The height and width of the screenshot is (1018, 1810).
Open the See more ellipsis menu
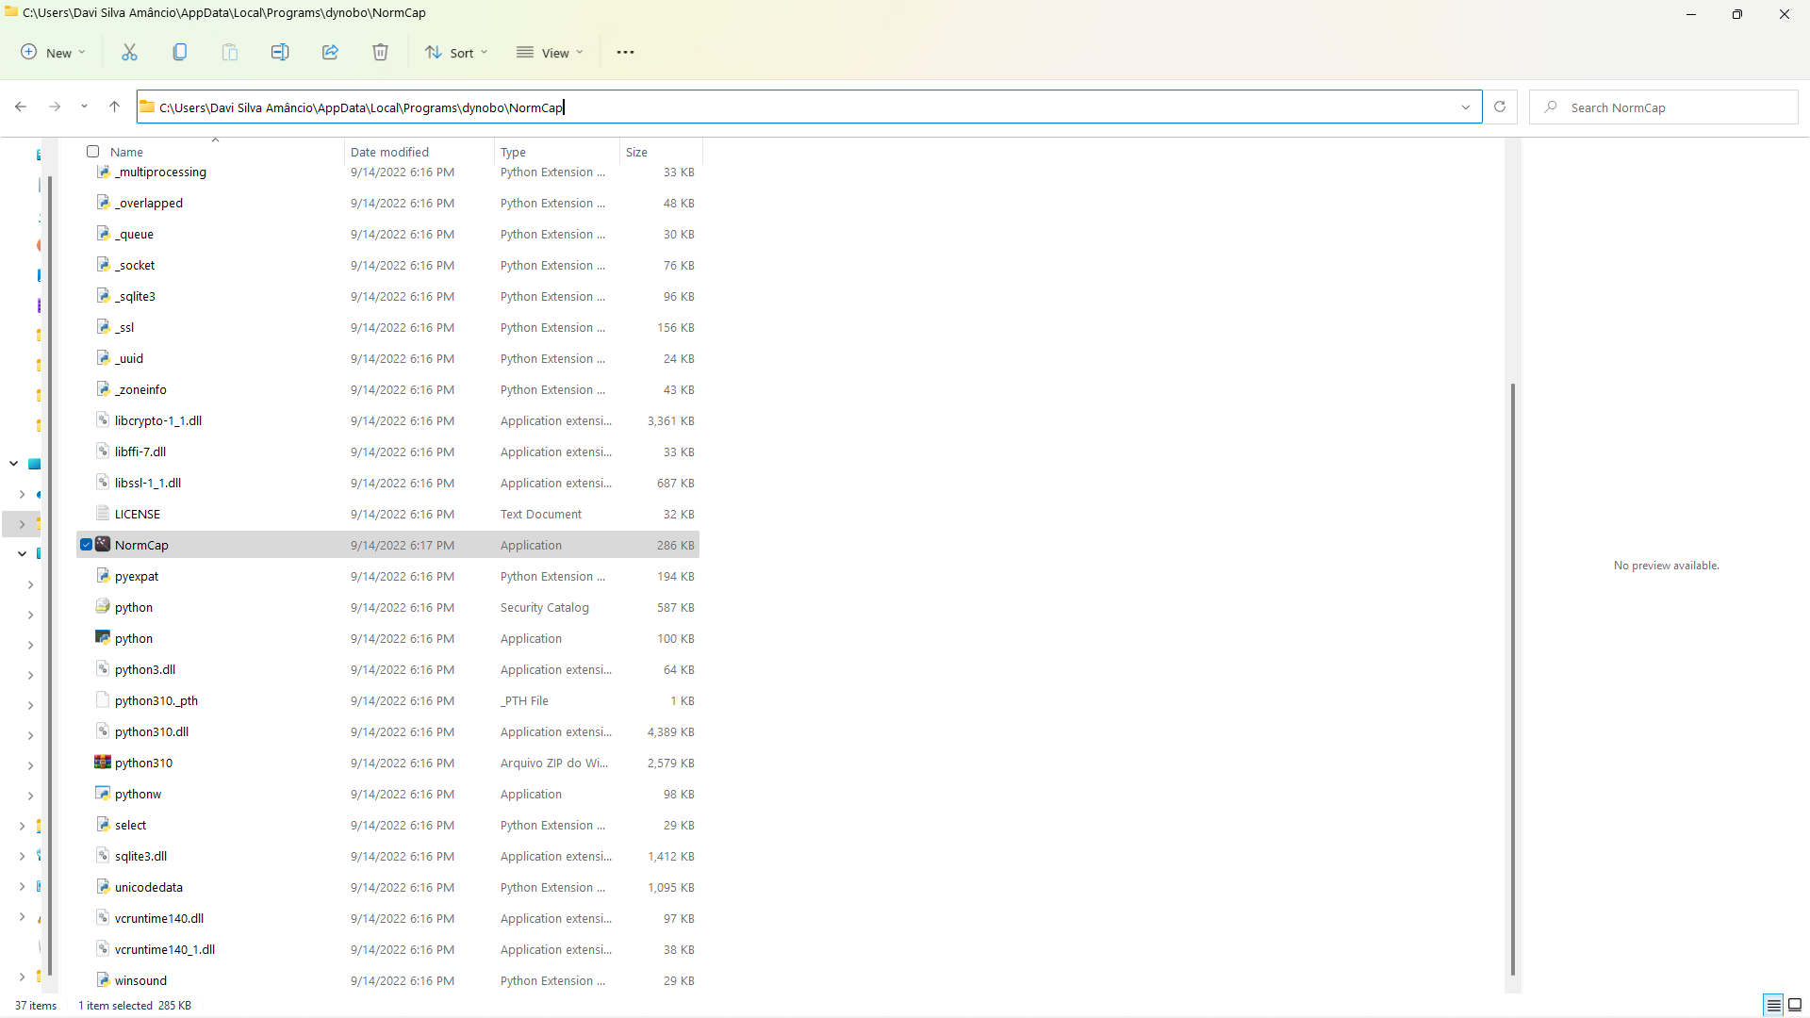(x=625, y=52)
